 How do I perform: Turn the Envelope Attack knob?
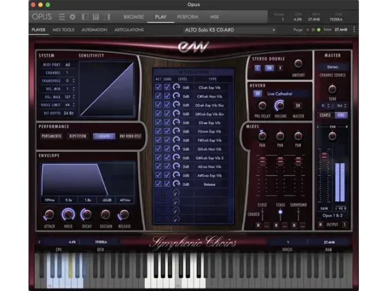point(49,215)
